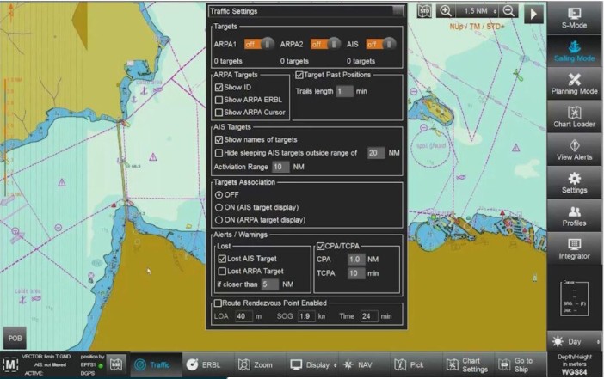The width and height of the screenshot is (604, 379).
Task: Select ON (AIS target display) radio
Action: (219, 207)
